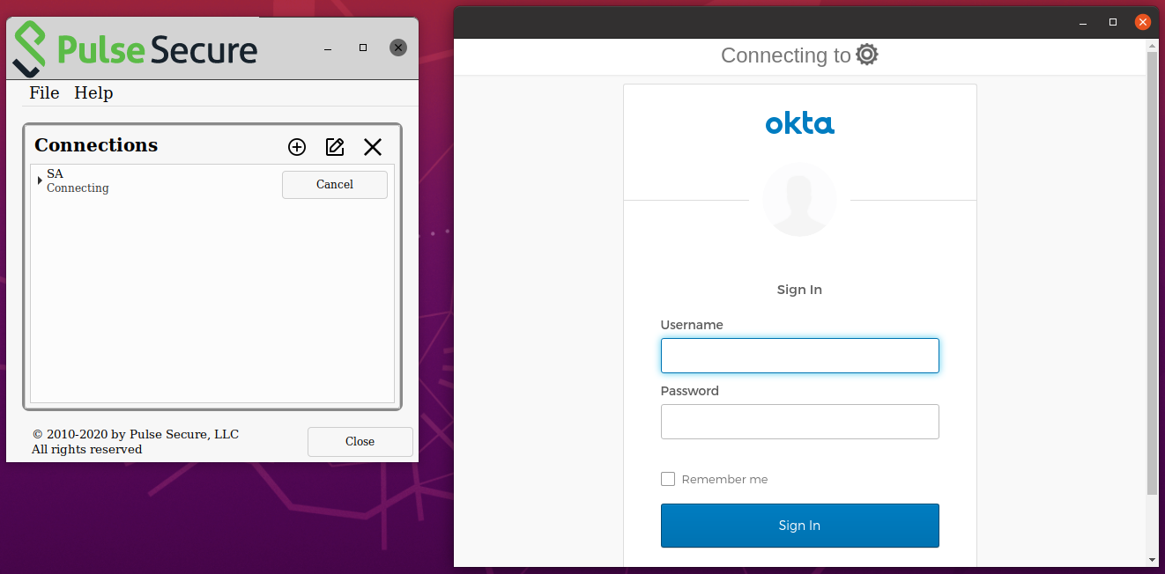1165x574 pixels.
Task: Click the scrollbar down arrow in Okta window
Action: point(1153,560)
